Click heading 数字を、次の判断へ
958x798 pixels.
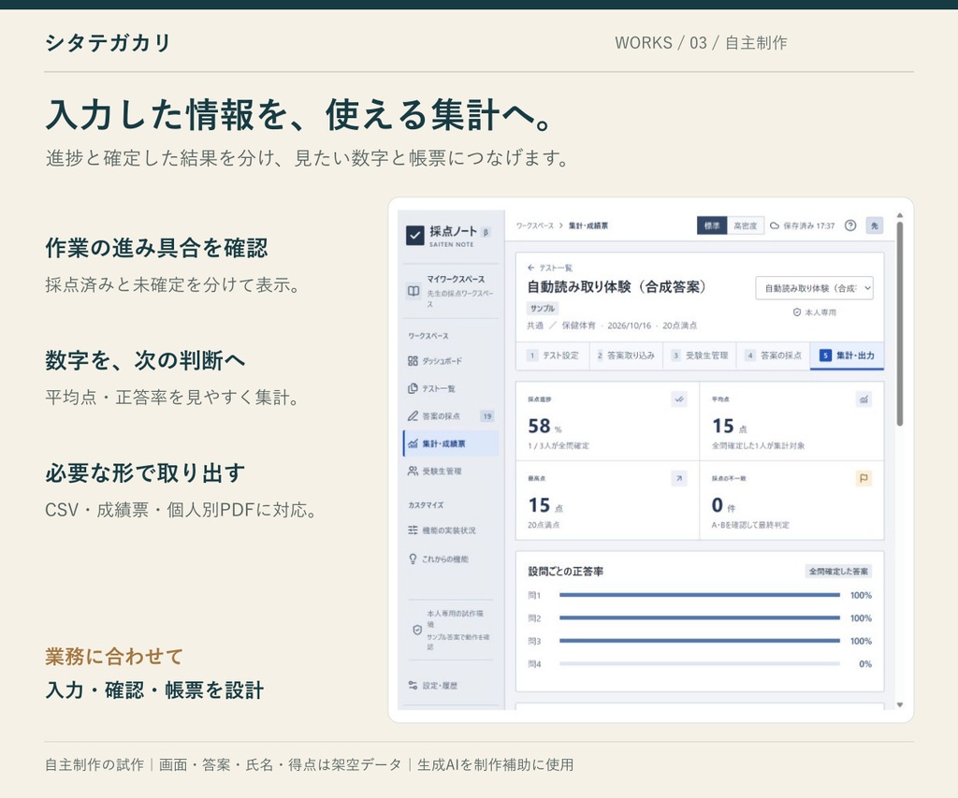[145, 360]
